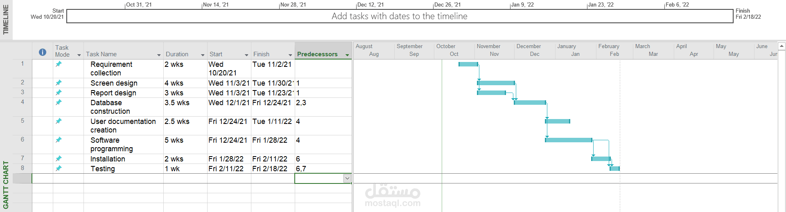786x212 pixels.
Task: Click the scroll up arrow of Gantt chart
Action: (x=781, y=46)
